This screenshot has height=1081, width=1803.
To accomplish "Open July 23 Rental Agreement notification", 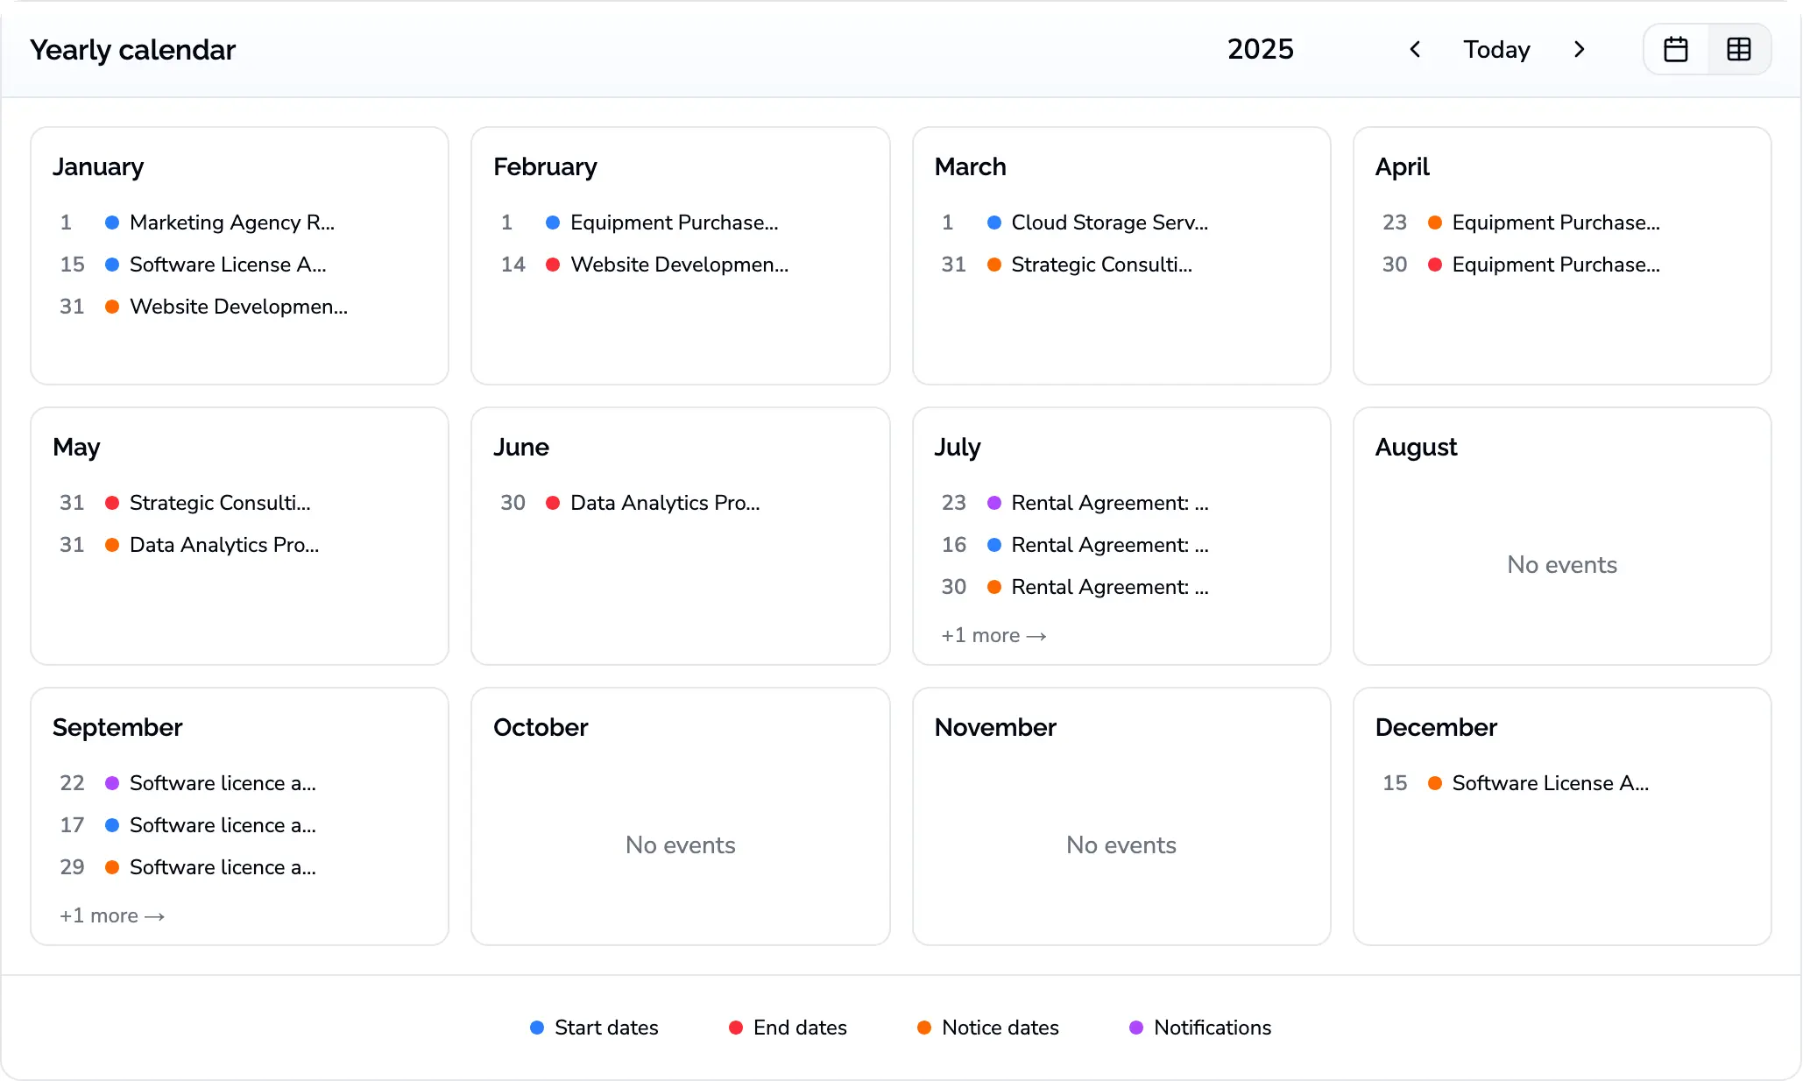I will click(1109, 503).
